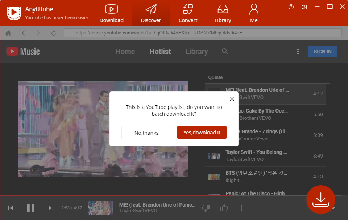Image resolution: width=348 pixels, height=220 pixels.
Task: Focus the URL address bar
Action: 203,33
